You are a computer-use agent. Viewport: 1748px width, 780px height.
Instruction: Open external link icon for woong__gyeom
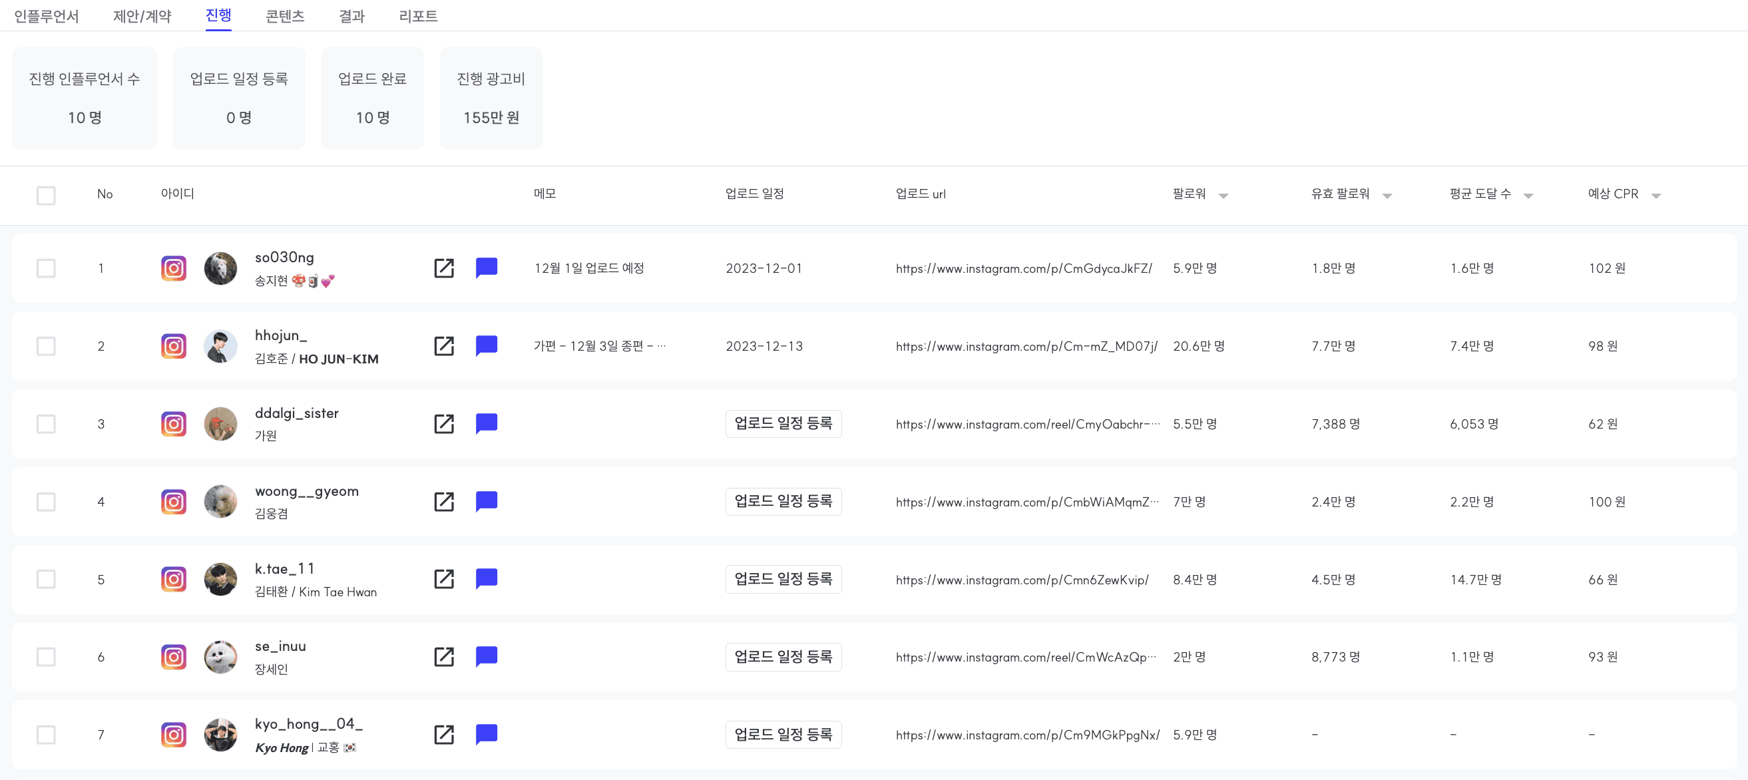coord(444,501)
